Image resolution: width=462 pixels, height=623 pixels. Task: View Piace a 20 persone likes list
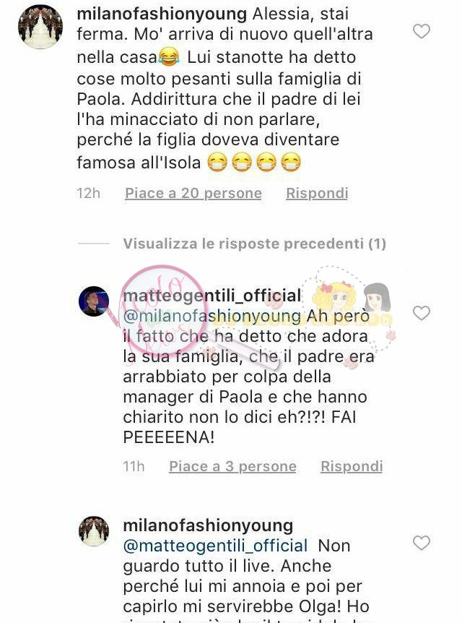(193, 194)
